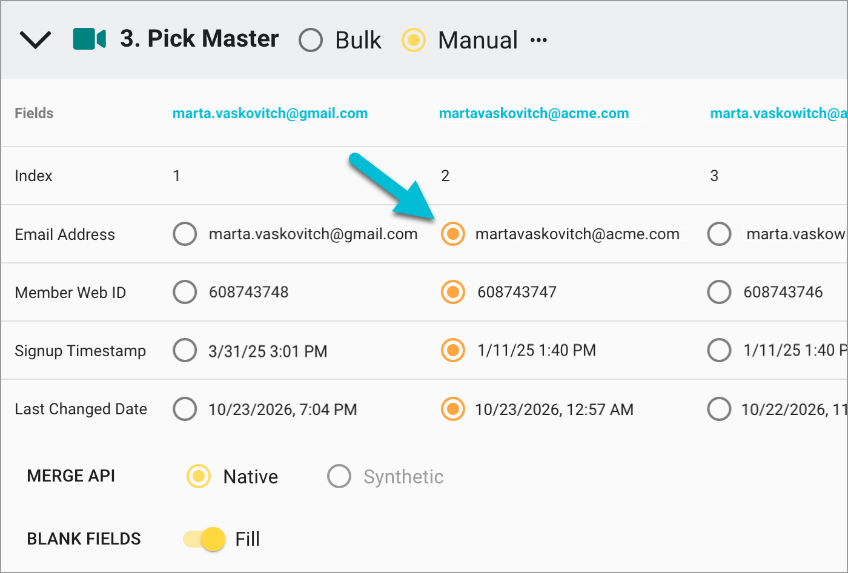Open marta.vaskovitch@gmail.com column header link

point(270,113)
